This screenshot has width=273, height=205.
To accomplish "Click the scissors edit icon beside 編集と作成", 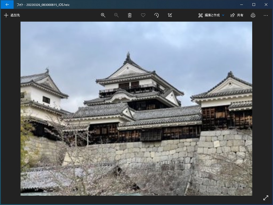I will point(200,15).
